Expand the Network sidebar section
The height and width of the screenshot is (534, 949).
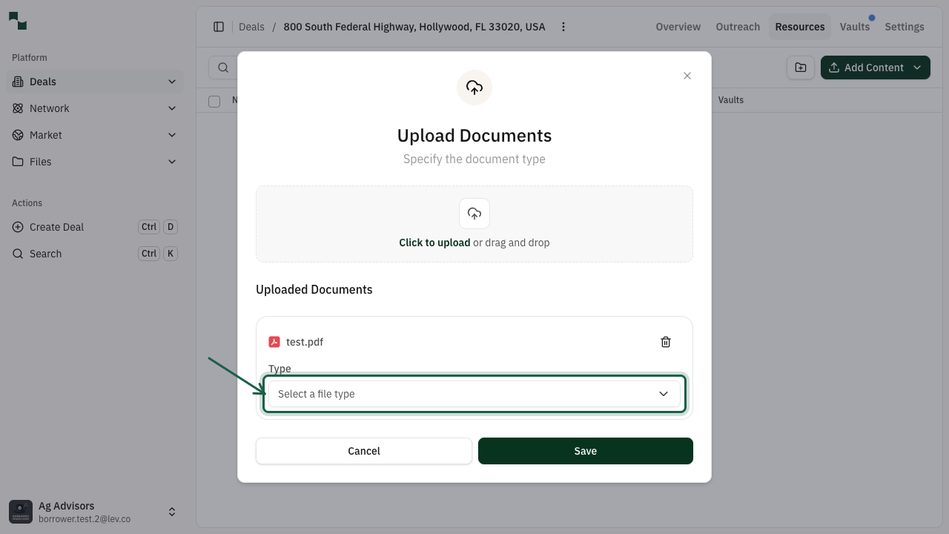171,108
